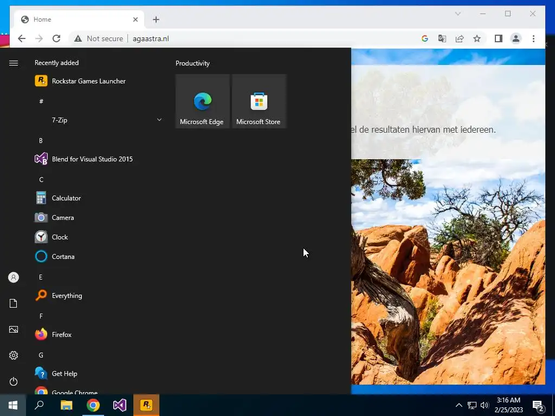Click the Not secure warning in address bar

pyautogui.click(x=99, y=38)
